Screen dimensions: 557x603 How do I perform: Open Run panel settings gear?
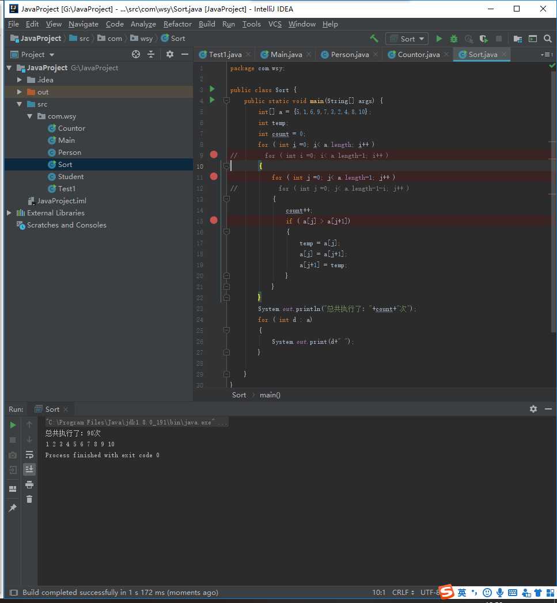coord(533,409)
